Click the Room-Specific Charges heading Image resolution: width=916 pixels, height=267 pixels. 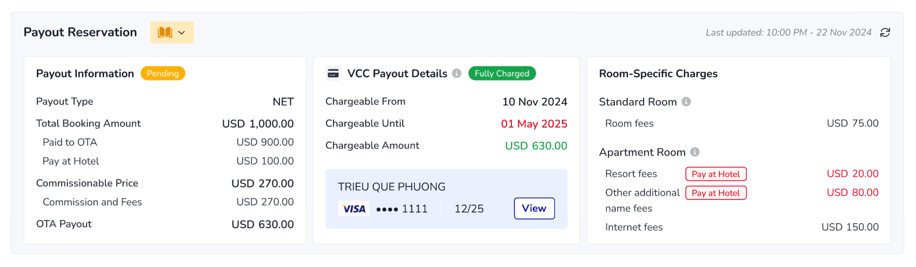pyautogui.click(x=658, y=74)
